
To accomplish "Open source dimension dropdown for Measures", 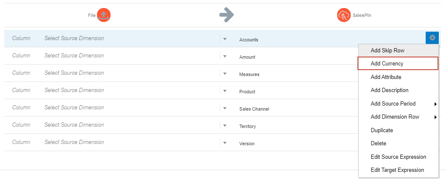I will pos(225,73).
